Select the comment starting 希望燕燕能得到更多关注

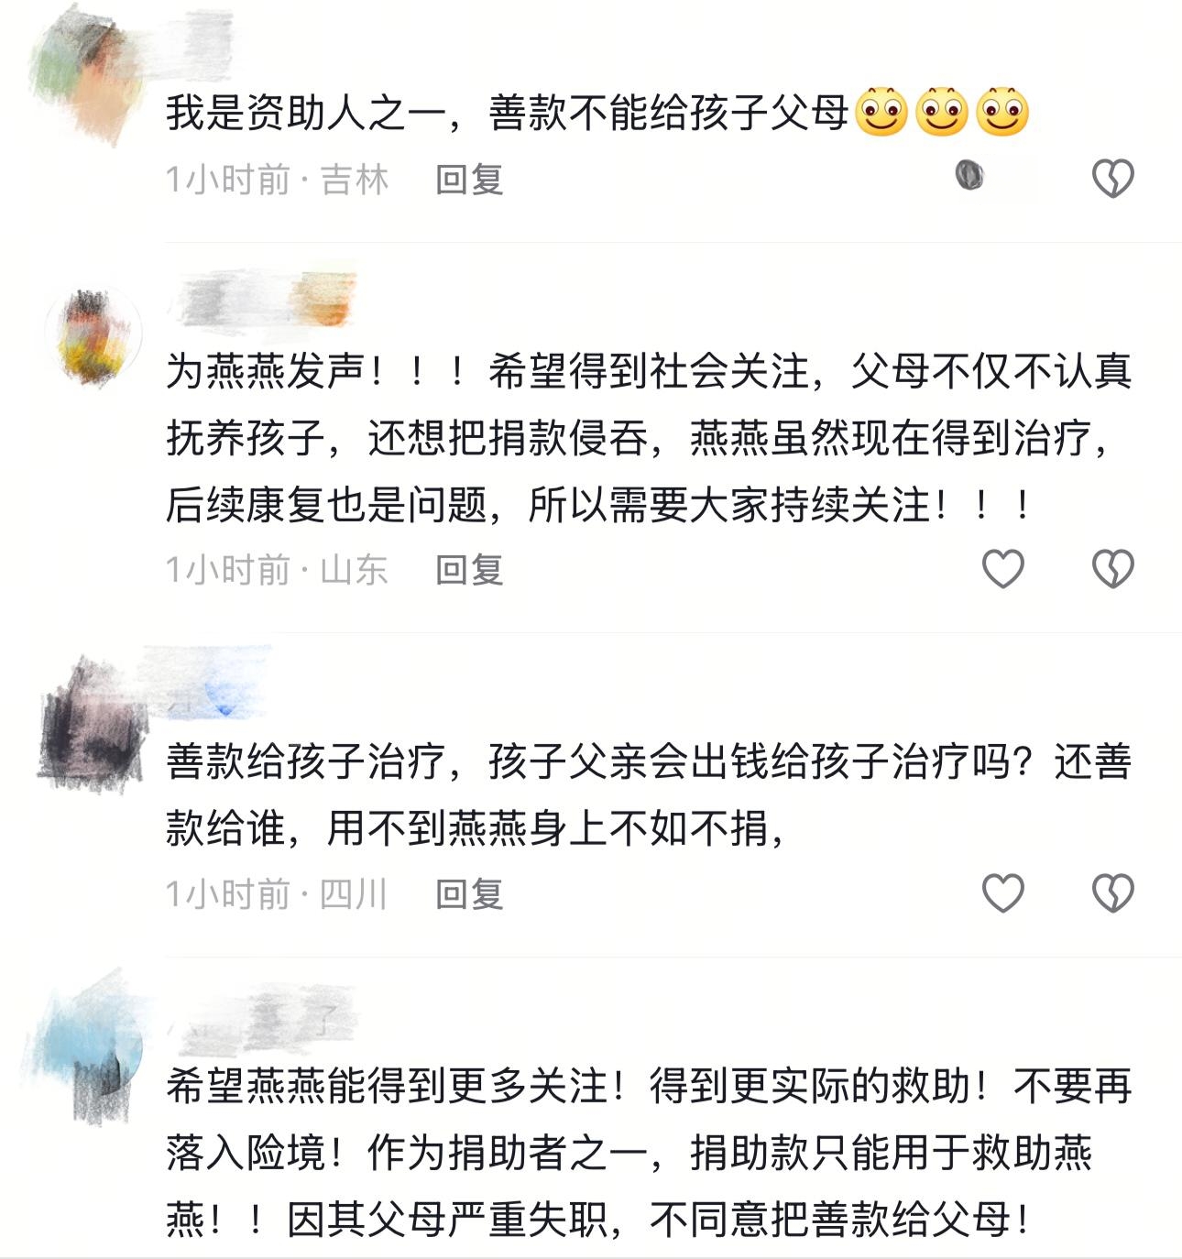tap(649, 1153)
